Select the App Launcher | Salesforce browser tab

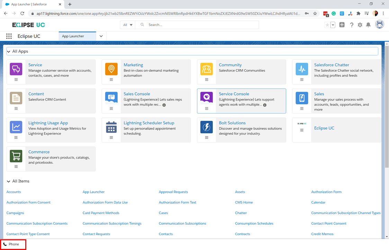click(x=32, y=4)
